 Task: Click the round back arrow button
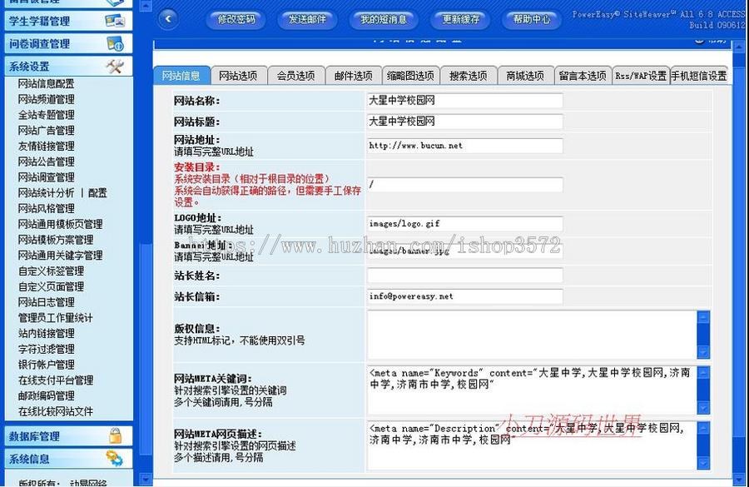click(168, 19)
